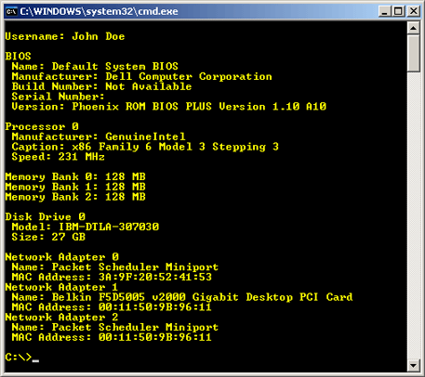
Task: Click the Dell Computer Corporation manufacturer line
Action: [141, 76]
